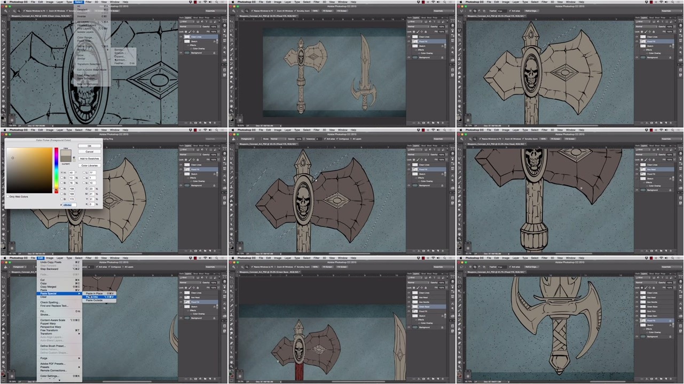
Task: Click Add to Selection icon beside Feather field
Action: pyautogui.click(x=475, y=267)
